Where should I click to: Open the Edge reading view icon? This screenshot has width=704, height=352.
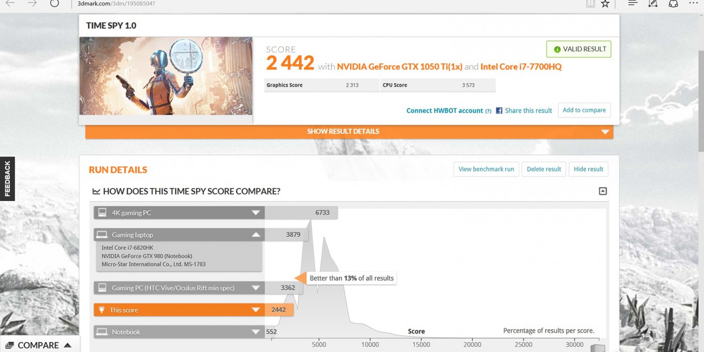click(x=590, y=4)
